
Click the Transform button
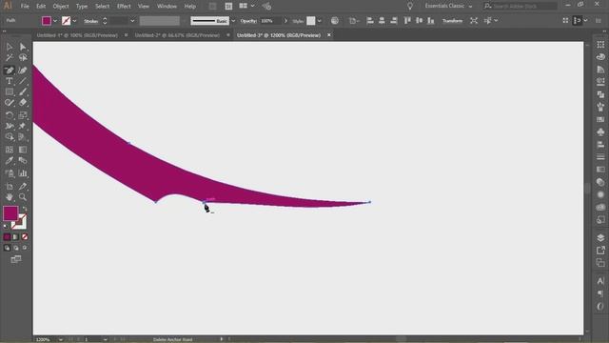tap(453, 21)
